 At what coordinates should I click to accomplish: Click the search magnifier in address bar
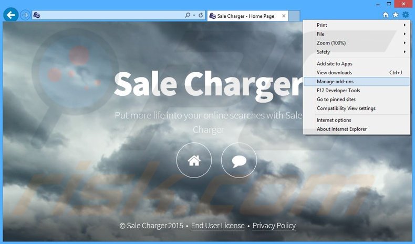click(x=188, y=15)
